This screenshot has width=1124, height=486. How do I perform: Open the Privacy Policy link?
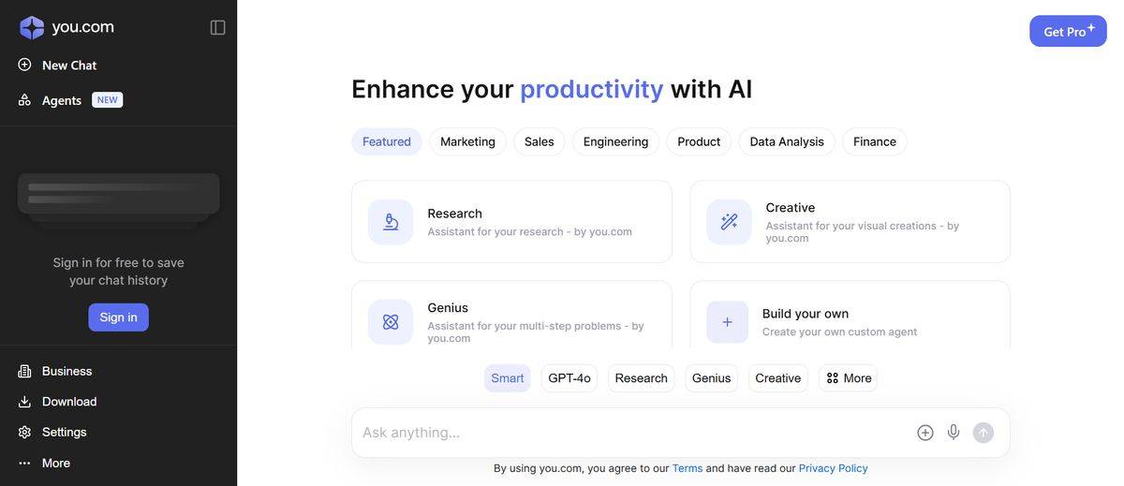coord(833,468)
